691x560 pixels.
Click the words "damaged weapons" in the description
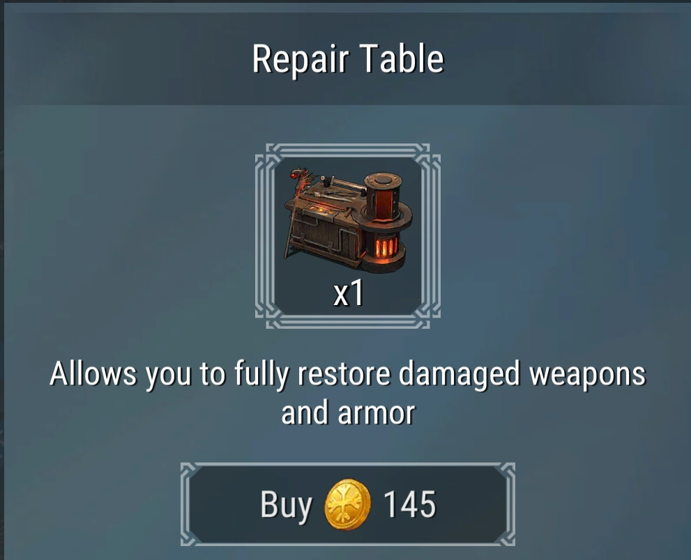click(522, 375)
